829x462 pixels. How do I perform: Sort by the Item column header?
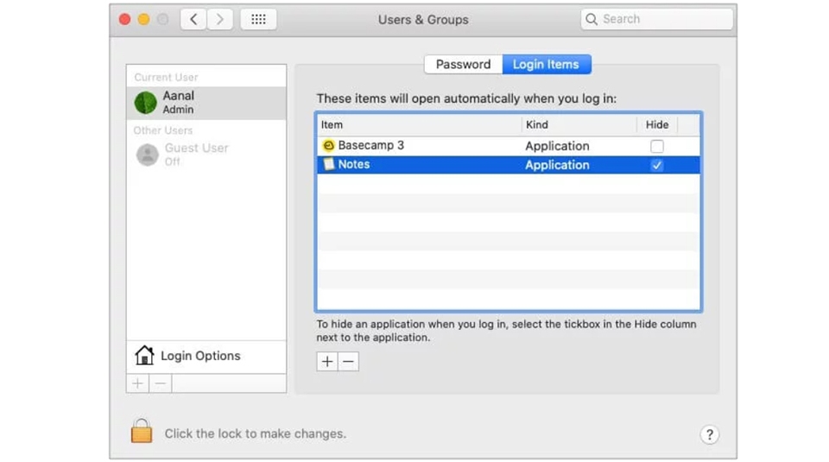(420, 124)
